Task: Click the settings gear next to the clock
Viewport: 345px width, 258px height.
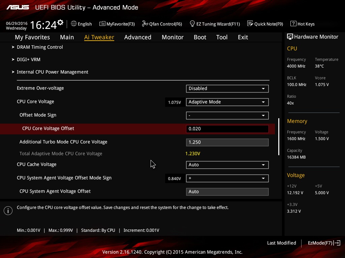Action: coord(60,23)
